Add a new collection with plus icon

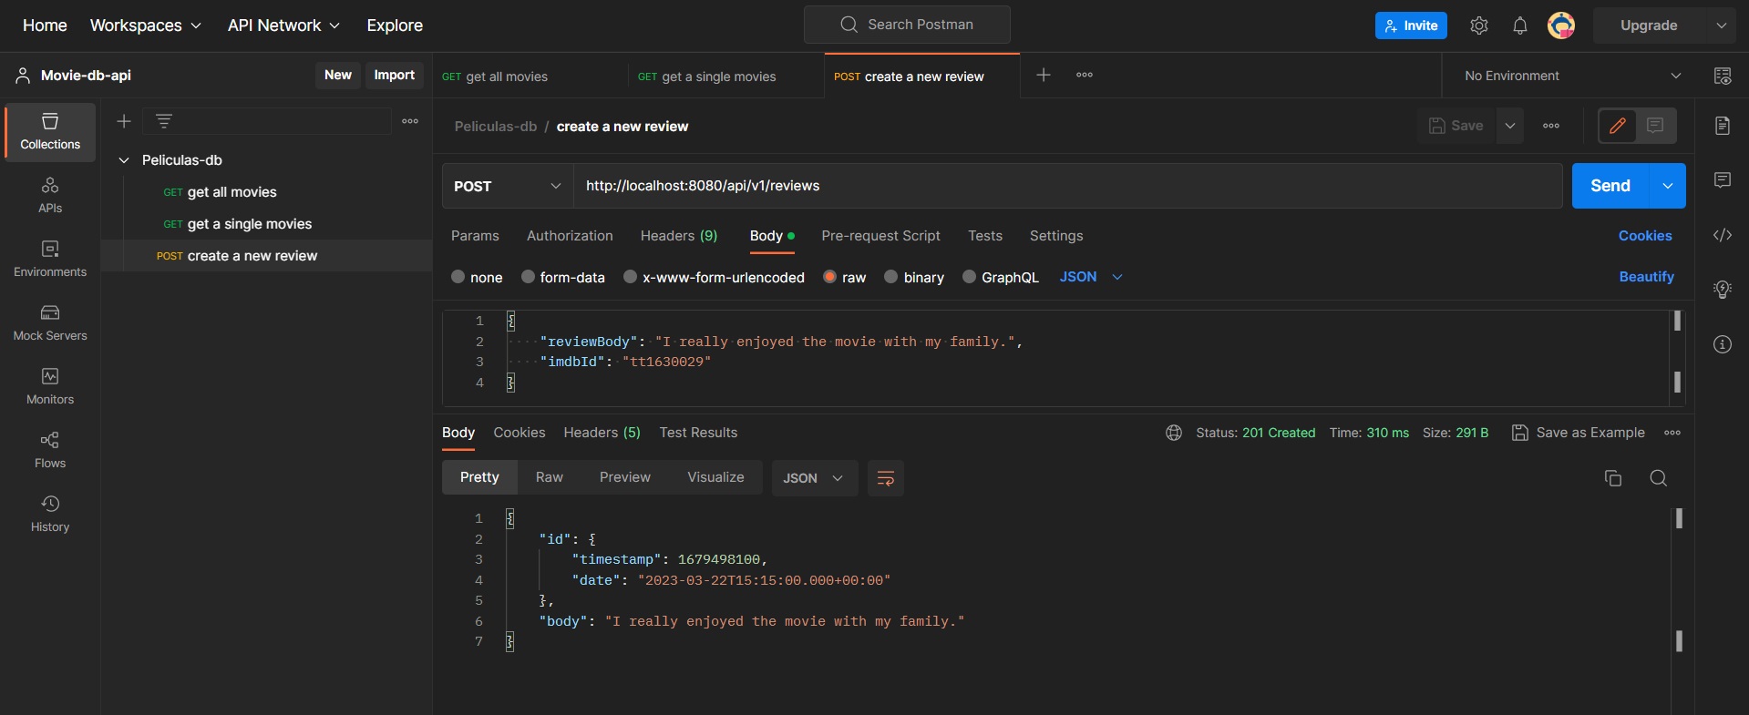(x=124, y=121)
